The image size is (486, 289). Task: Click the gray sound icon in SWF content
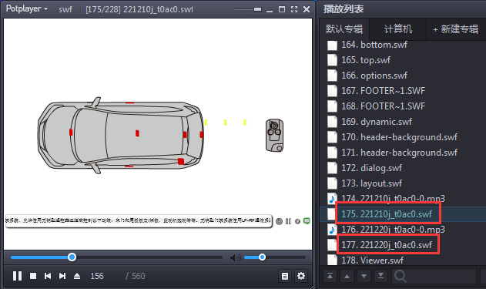pyautogui.click(x=297, y=221)
